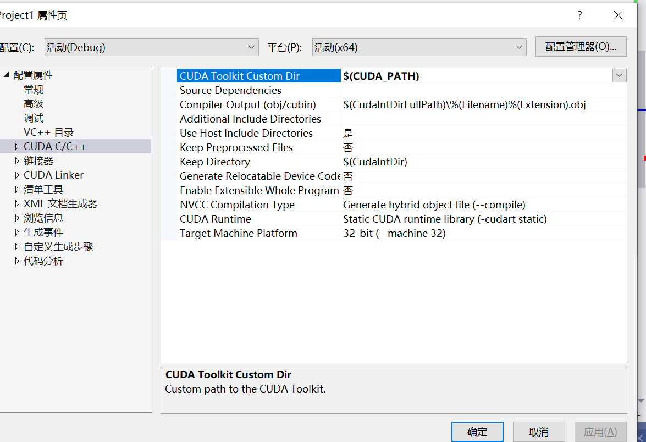Click the 确定 button to confirm
Screen dimensions: 646x442
click(477, 432)
